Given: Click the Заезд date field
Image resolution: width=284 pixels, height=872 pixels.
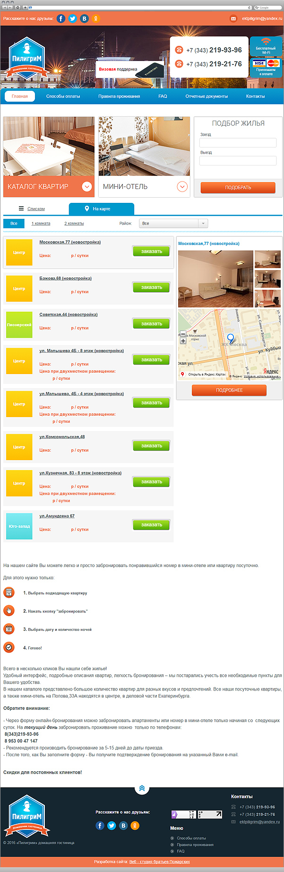Looking at the screenshot, I should 238,142.
